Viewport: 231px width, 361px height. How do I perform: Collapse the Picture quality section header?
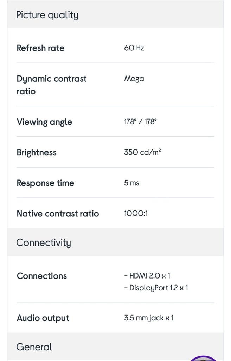47,15
